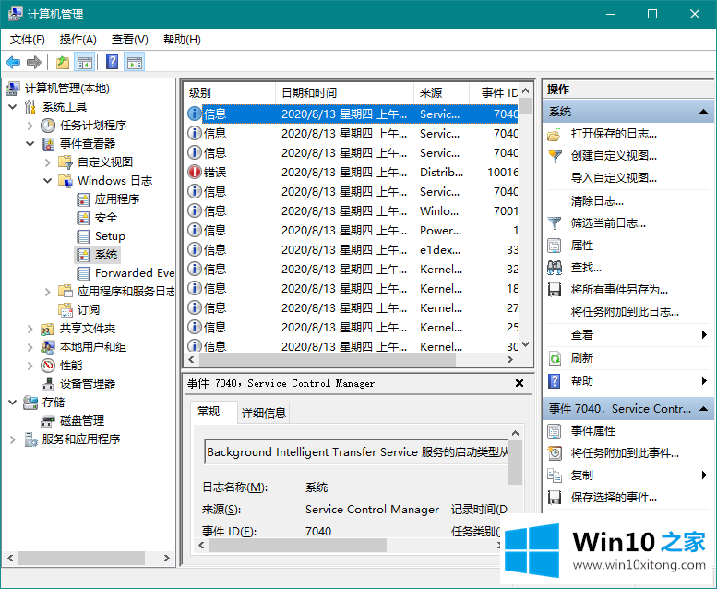Click the Shared Folders icon in tree

[48, 329]
